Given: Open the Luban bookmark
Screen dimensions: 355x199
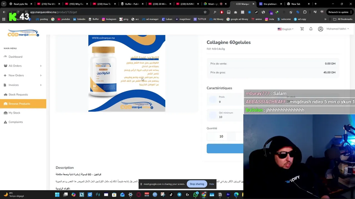Looking at the screenshot, I should pyautogui.click(x=167, y=19).
